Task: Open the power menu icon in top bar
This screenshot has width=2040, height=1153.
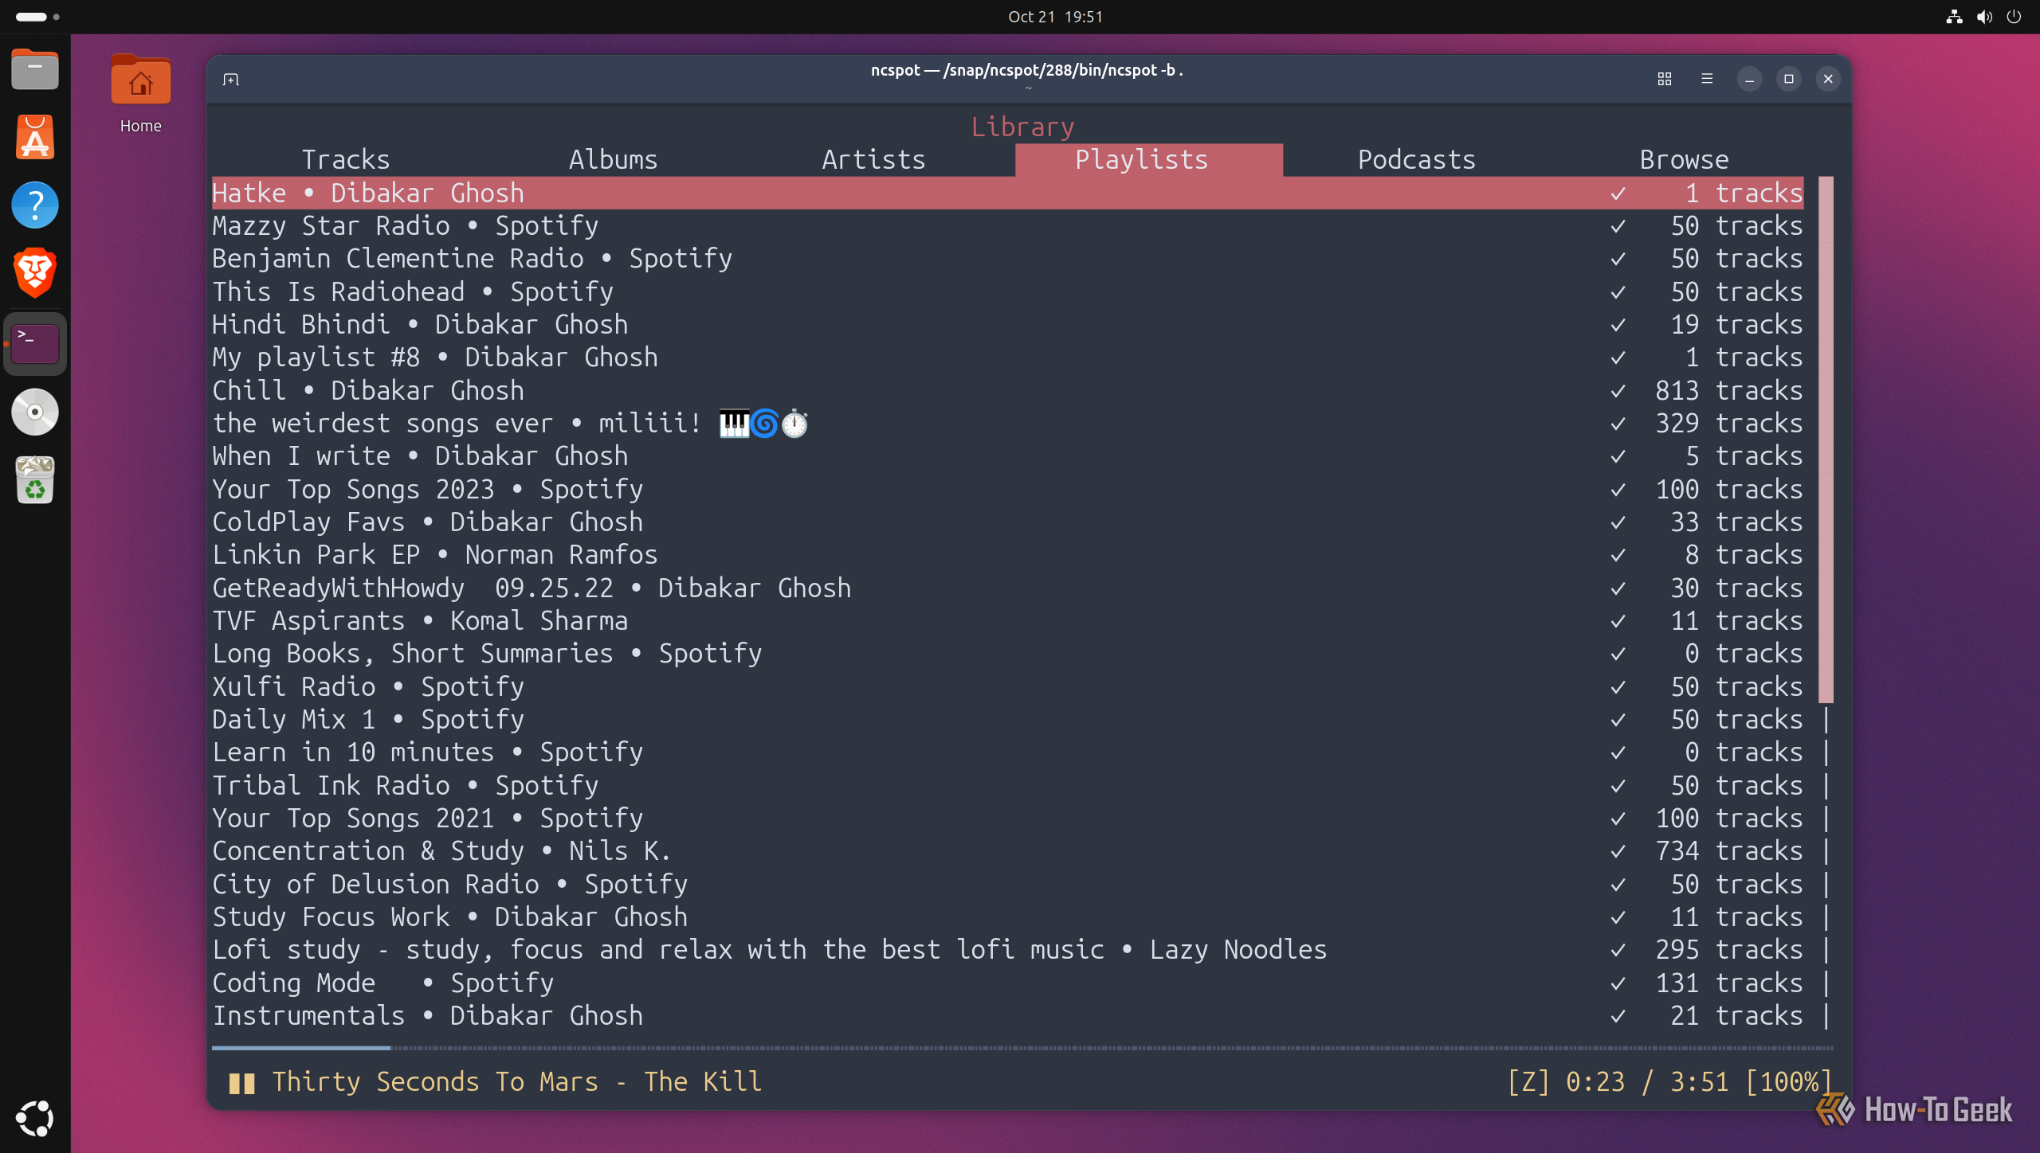Action: (x=2014, y=17)
